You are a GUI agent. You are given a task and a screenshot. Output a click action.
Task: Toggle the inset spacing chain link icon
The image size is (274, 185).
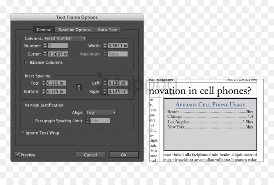79,87
